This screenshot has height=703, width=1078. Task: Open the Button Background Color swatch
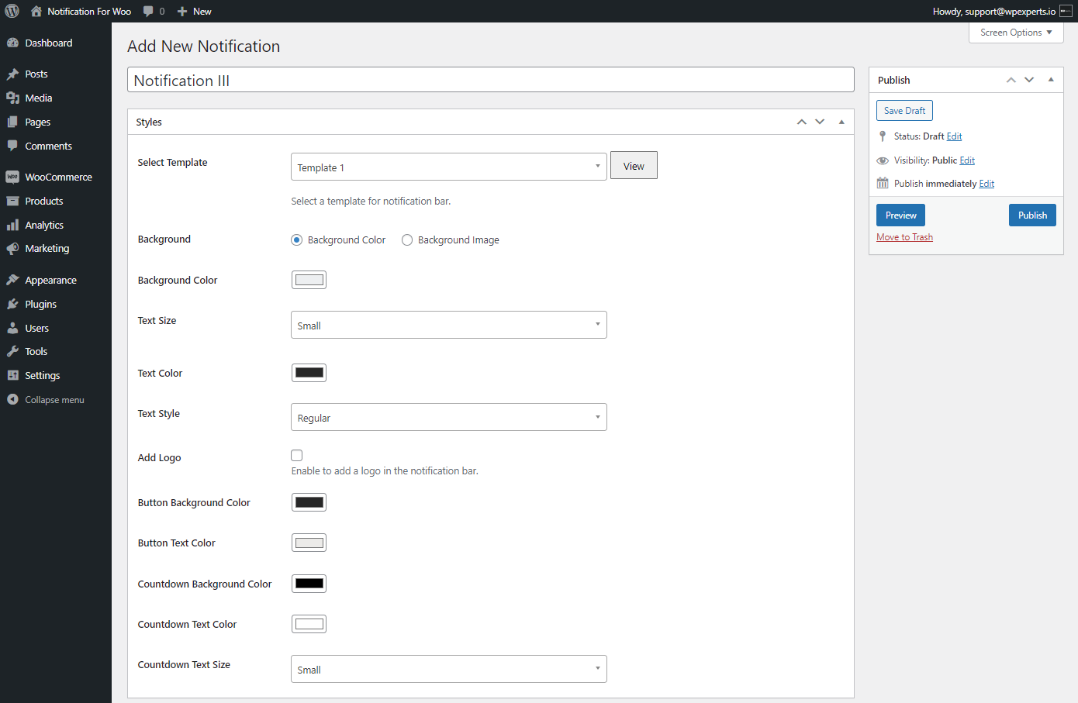pyautogui.click(x=309, y=502)
